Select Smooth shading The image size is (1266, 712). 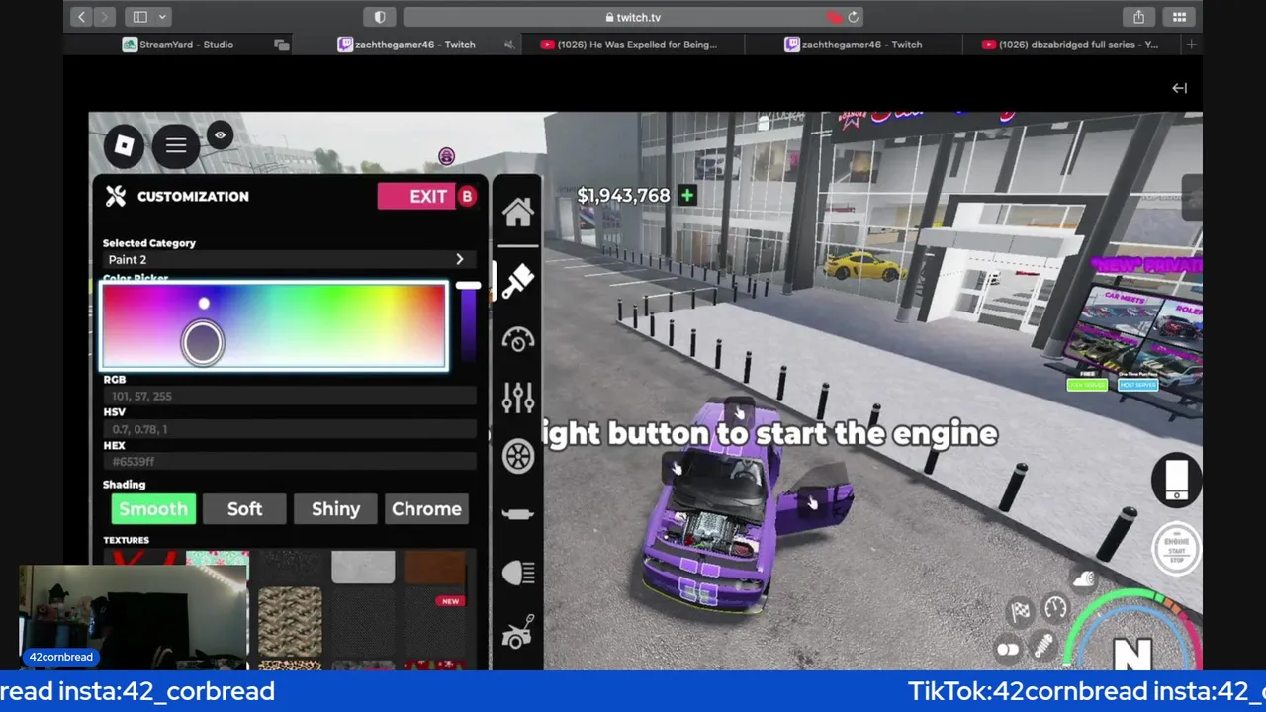[x=153, y=508]
